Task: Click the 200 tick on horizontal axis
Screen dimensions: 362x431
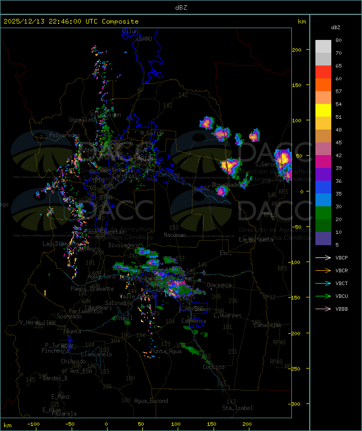Action: [247, 424]
